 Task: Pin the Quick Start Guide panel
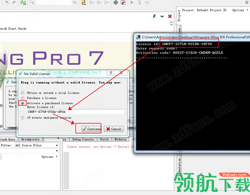pos(154,16)
